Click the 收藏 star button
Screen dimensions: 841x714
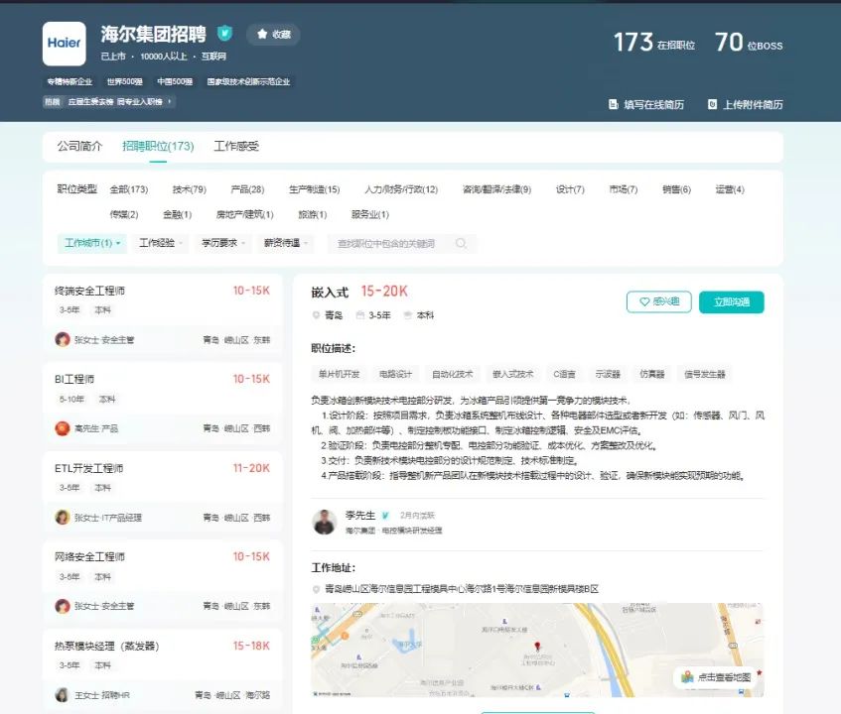(273, 35)
